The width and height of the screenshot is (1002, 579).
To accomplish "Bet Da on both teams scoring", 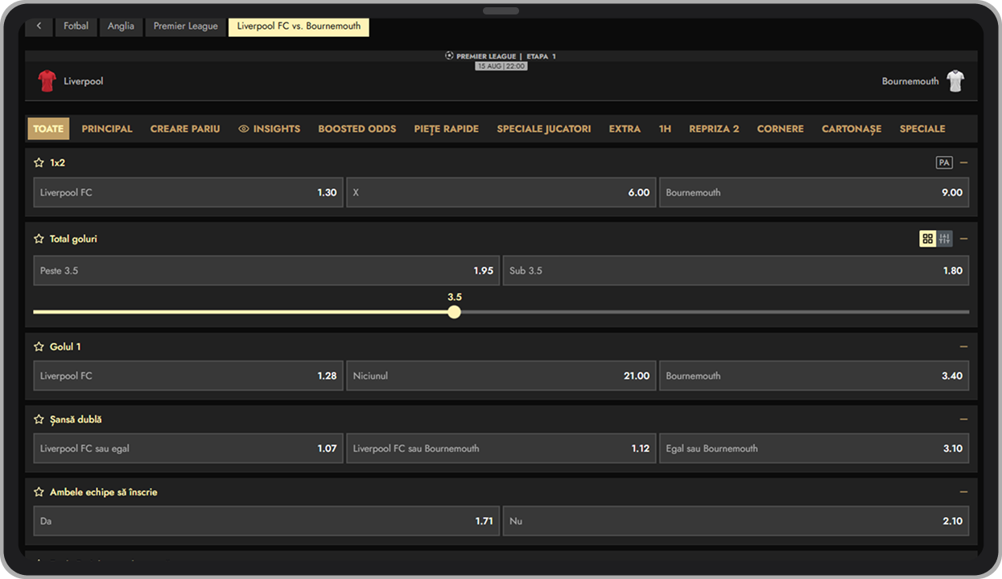I will tap(266, 521).
